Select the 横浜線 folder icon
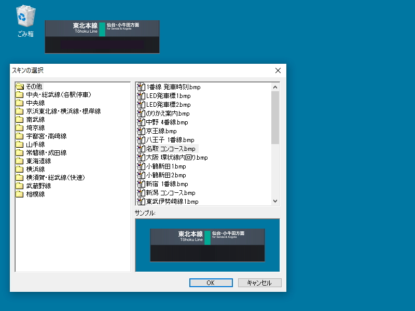Screen dimensions: 415x311 coord(20,169)
